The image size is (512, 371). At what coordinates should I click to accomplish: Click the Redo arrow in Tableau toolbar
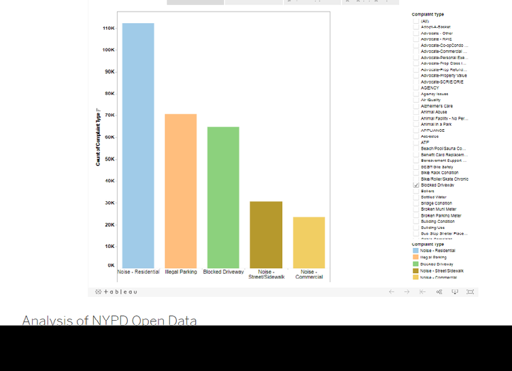(407, 291)
